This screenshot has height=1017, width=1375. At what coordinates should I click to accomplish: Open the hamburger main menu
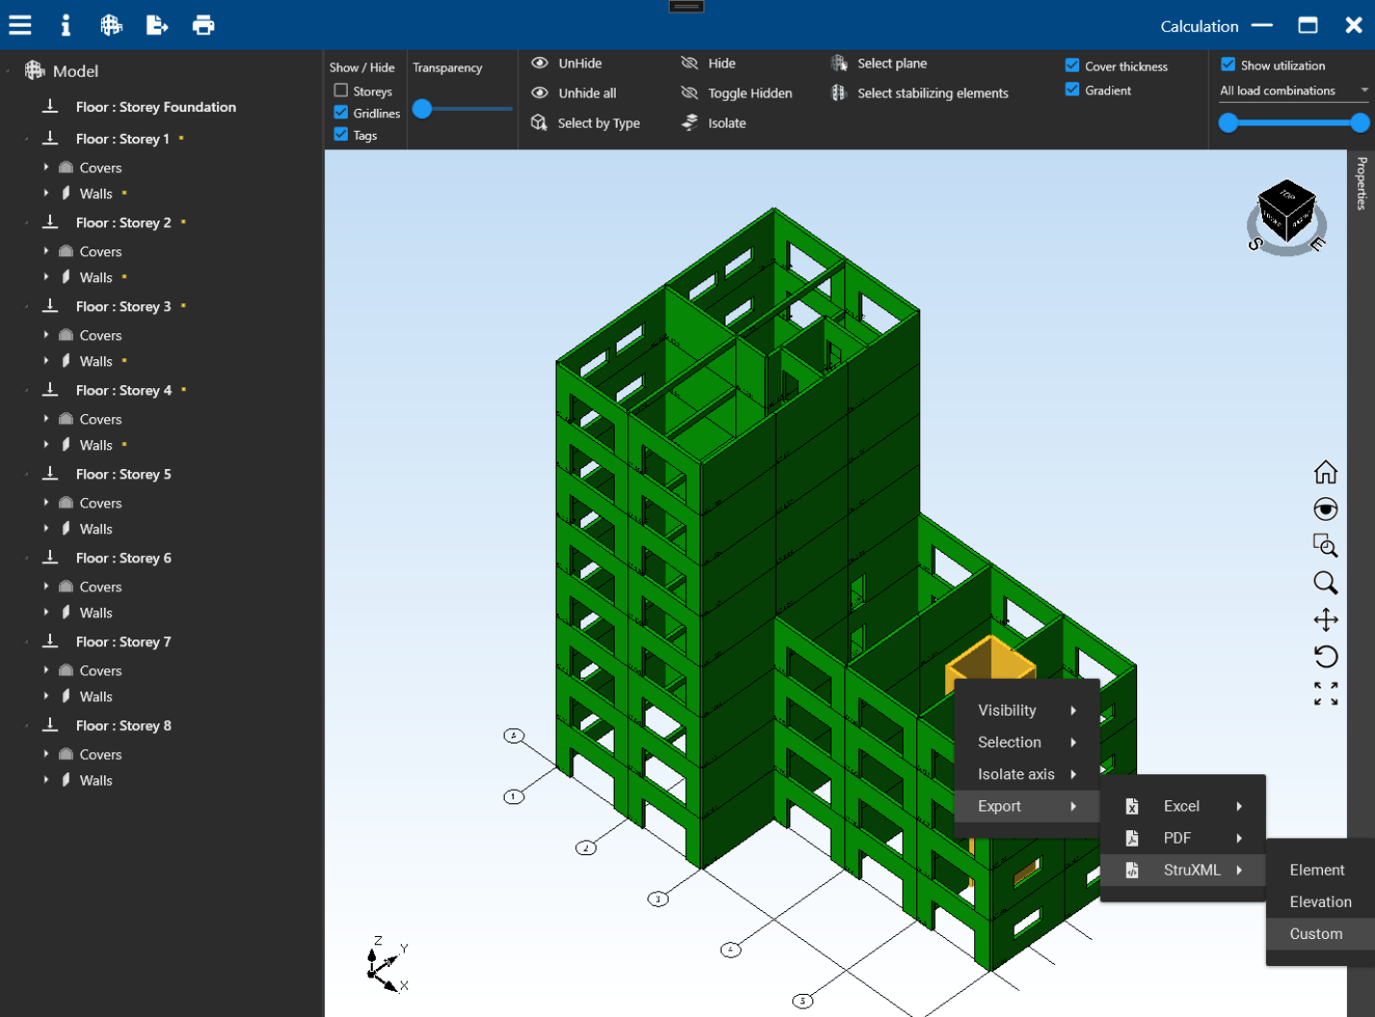coord(20,25)
